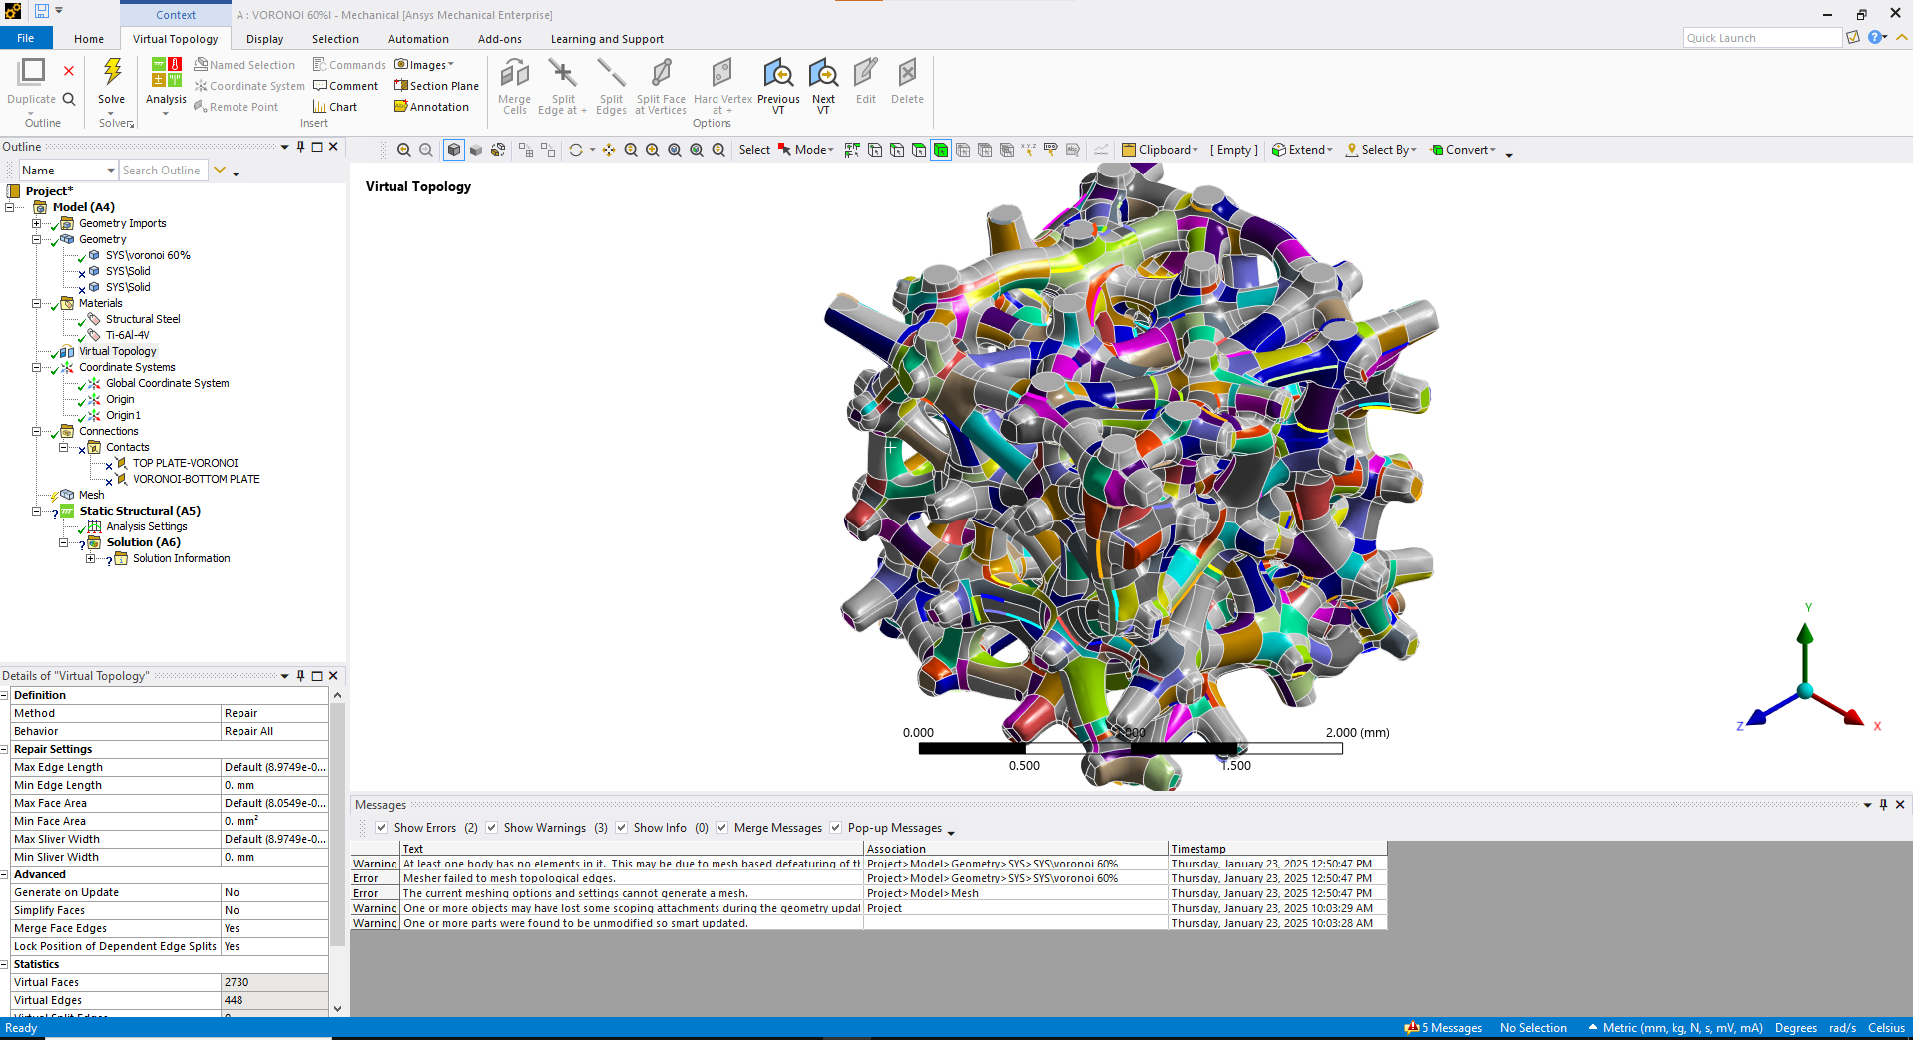Open the Analysis ribbon icon
The height and width of the screenshot is (1040, 1913).
point(166,74)
